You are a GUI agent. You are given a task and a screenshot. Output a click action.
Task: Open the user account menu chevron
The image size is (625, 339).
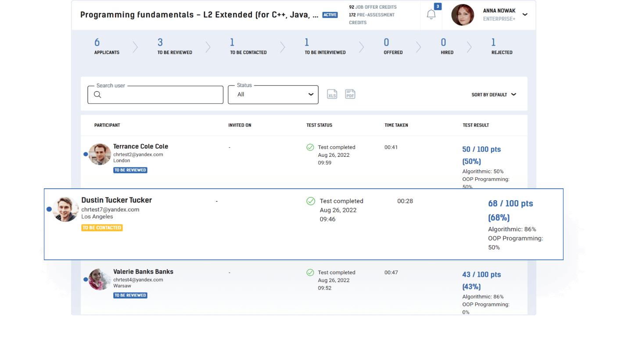(525, 14)
